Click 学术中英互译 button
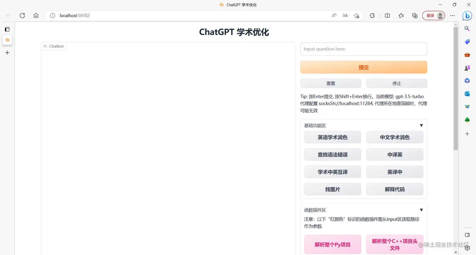The image size is (476, 255). click(x=332, y=172)
